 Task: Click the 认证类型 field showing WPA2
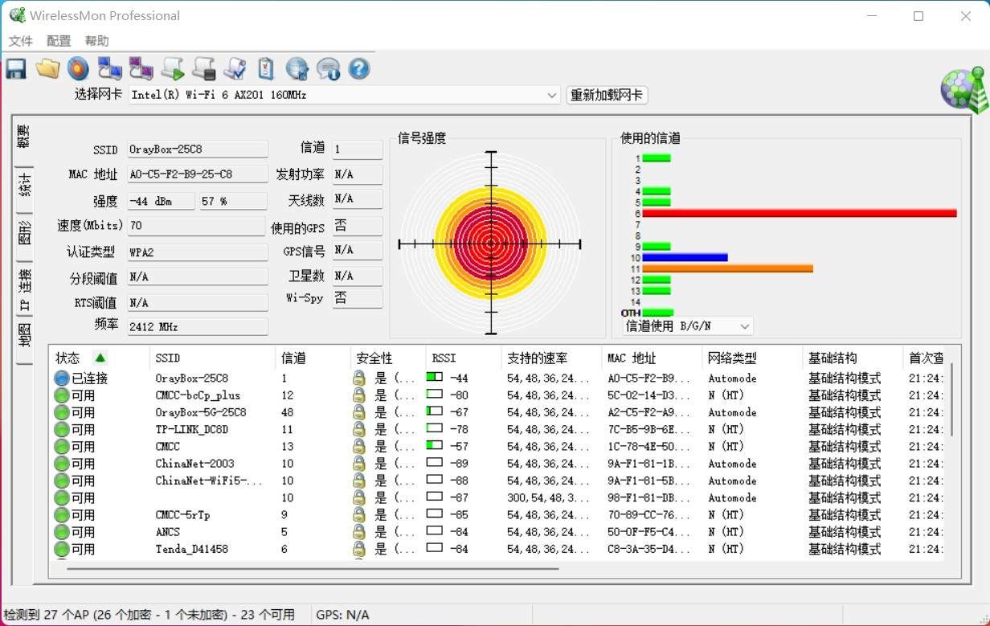[x=198, y=252]
